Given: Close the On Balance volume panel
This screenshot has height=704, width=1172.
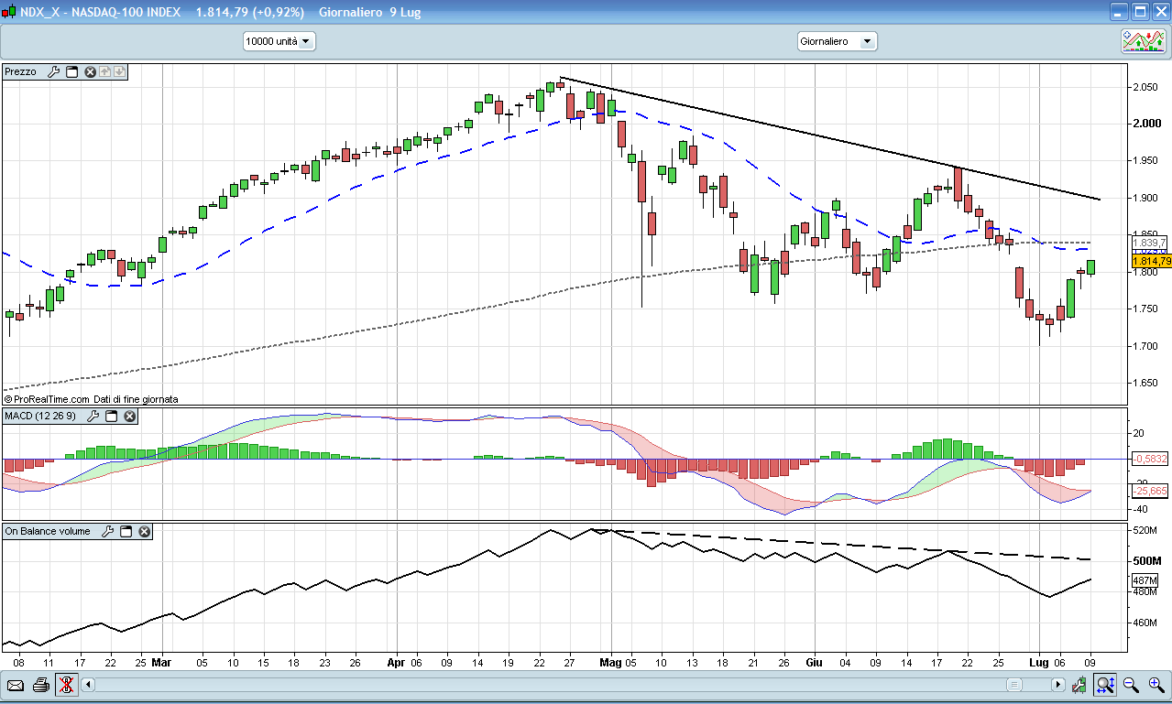Looking at the screenshot, I should (x=145, y=531).
